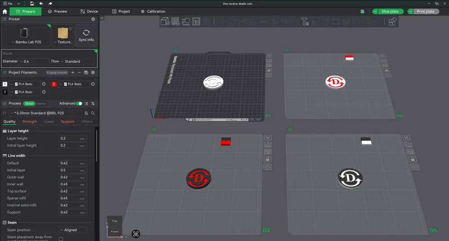Select the Text shape tool
The image size is (449, 241).
tap(305, 22)
